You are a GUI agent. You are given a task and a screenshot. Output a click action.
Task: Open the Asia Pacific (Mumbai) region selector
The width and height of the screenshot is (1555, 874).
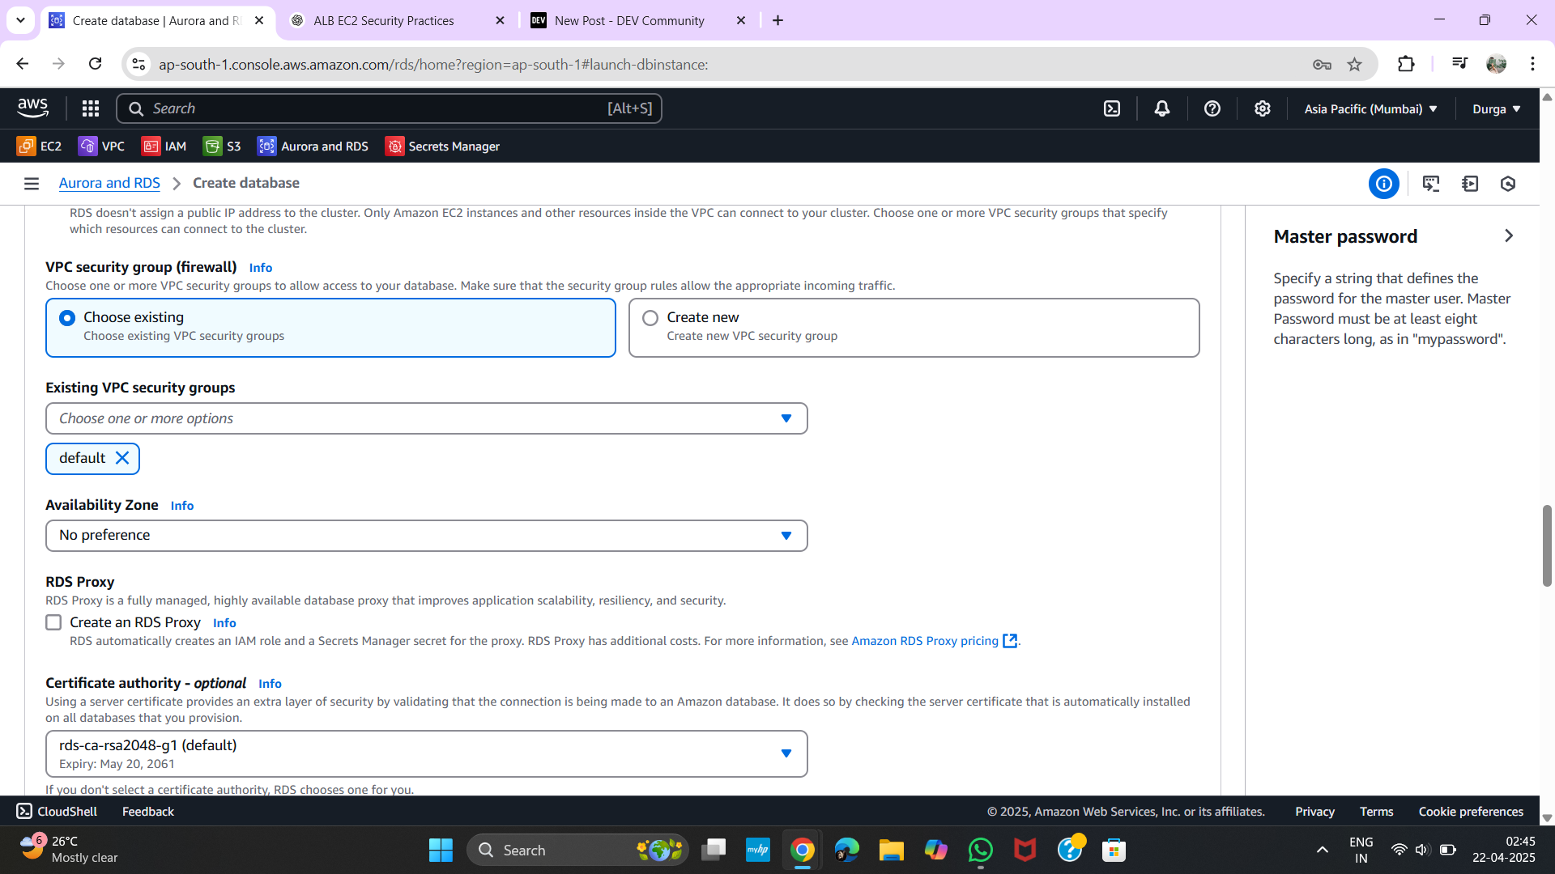(x=1370, y=108)
